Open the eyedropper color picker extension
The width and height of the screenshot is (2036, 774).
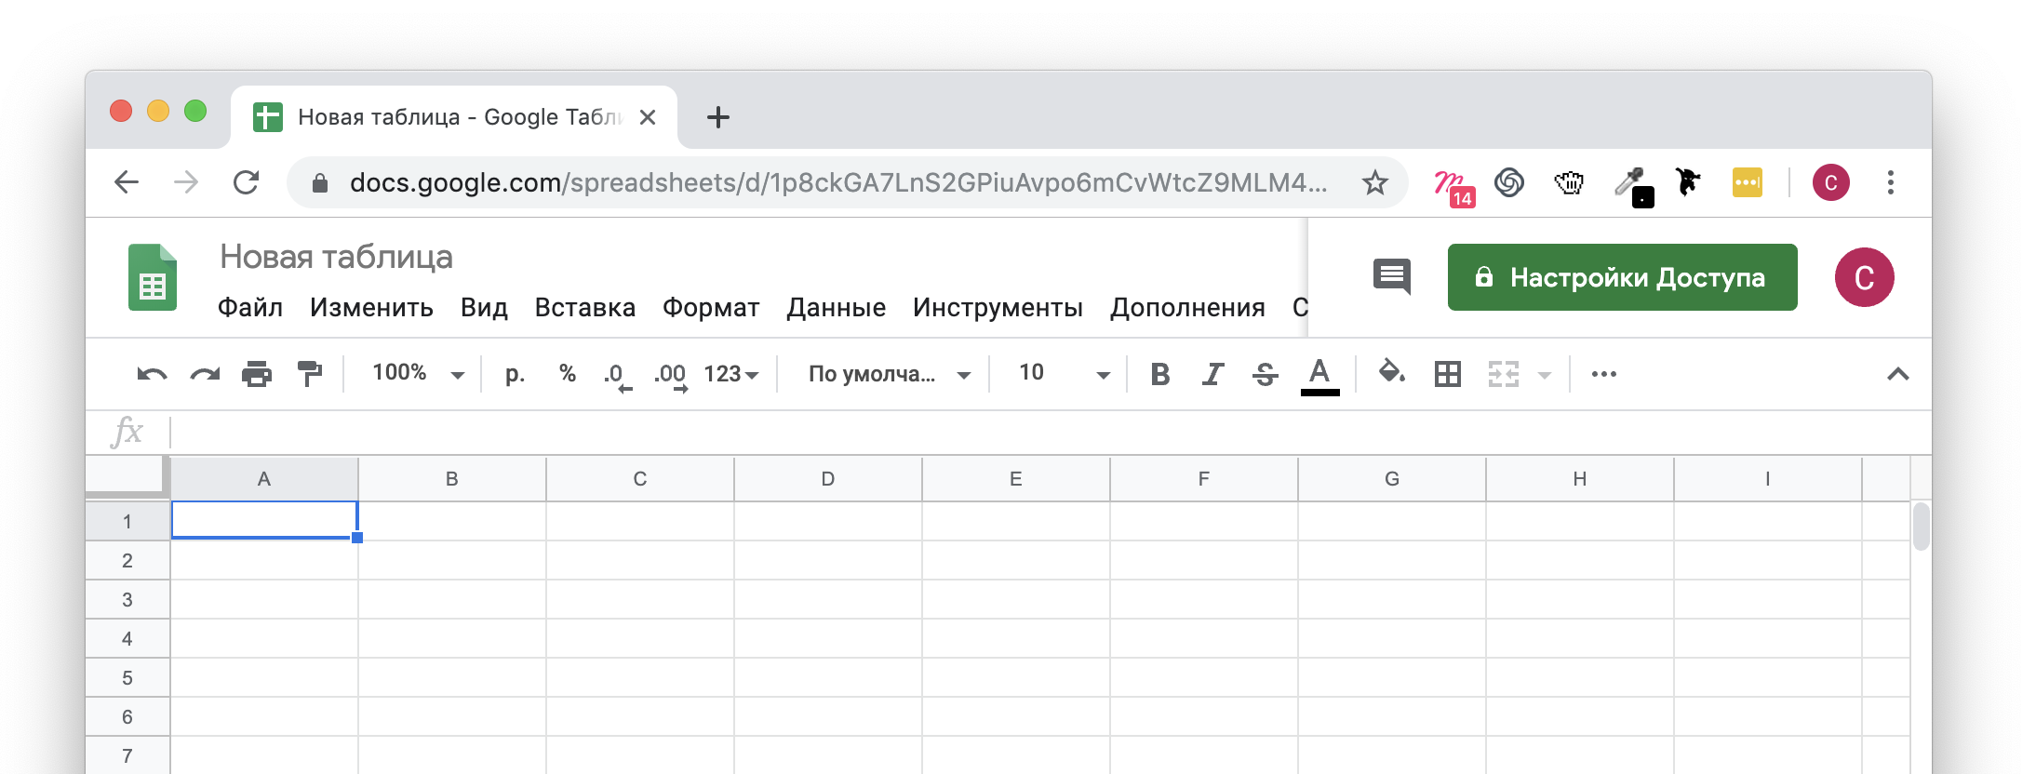[1633, 185]
